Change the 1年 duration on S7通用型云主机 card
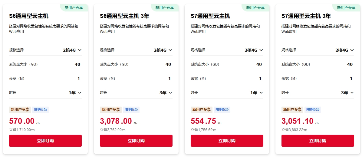Screen dimensions: 362x157 point(257,93)
